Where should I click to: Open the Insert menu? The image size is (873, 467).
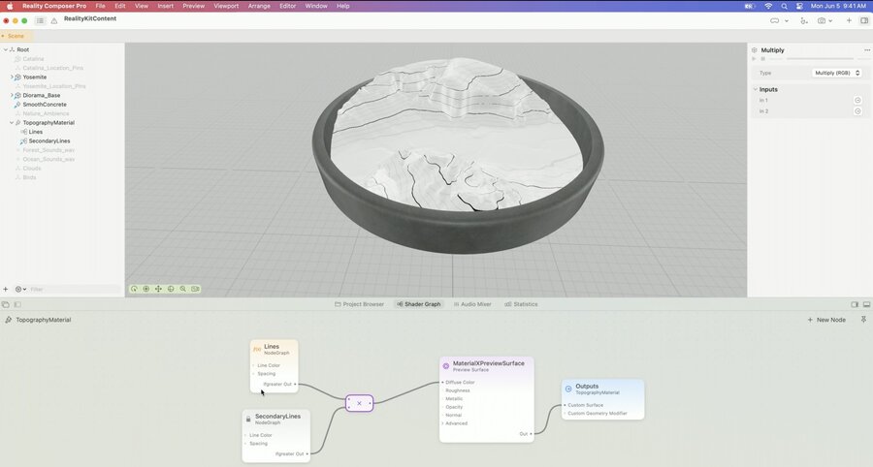(x=165, y=6)
